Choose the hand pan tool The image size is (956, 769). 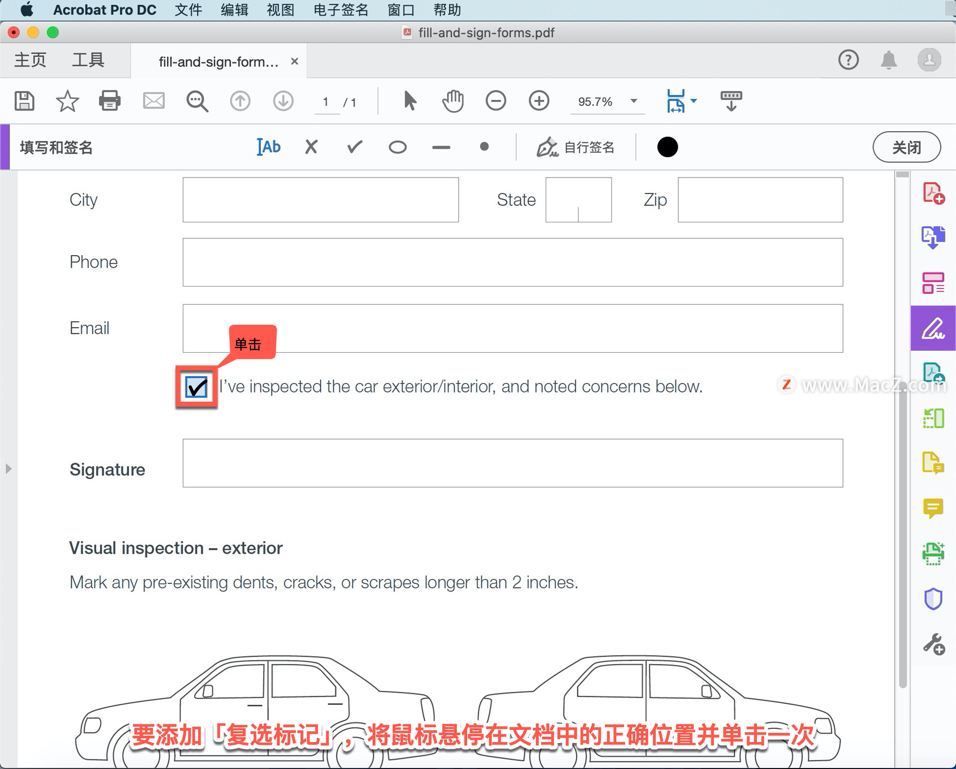453,101
